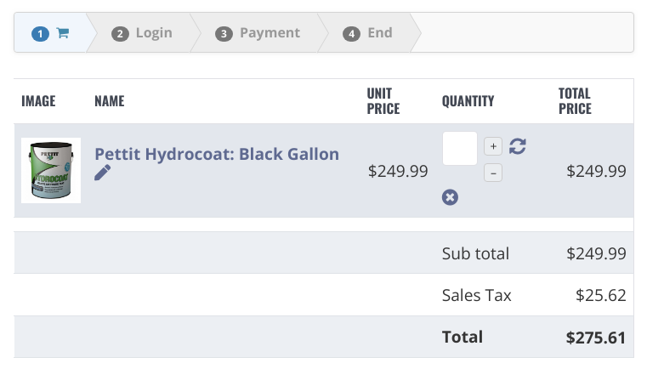Go to the Login step
The height and width of the screenshot is (369, 647).
tap(143, 32)
